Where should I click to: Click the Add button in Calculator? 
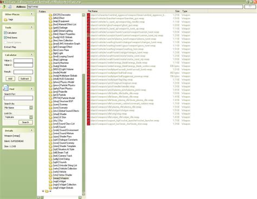coord(10,79)
